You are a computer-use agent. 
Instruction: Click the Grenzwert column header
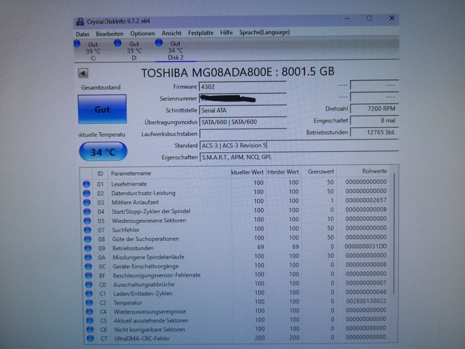[320, 172]
